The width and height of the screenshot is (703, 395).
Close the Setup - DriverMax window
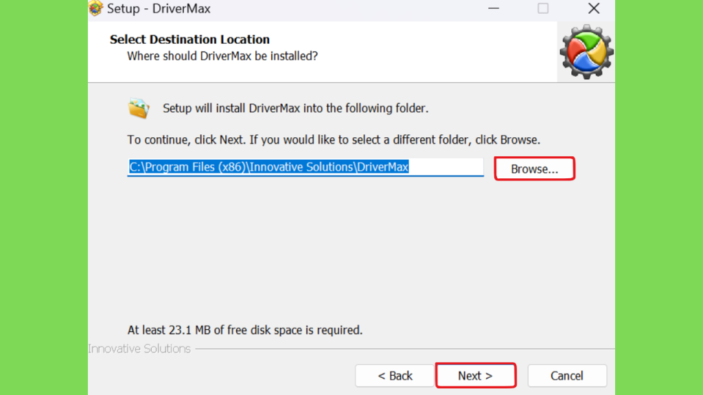tap(594, 8)
